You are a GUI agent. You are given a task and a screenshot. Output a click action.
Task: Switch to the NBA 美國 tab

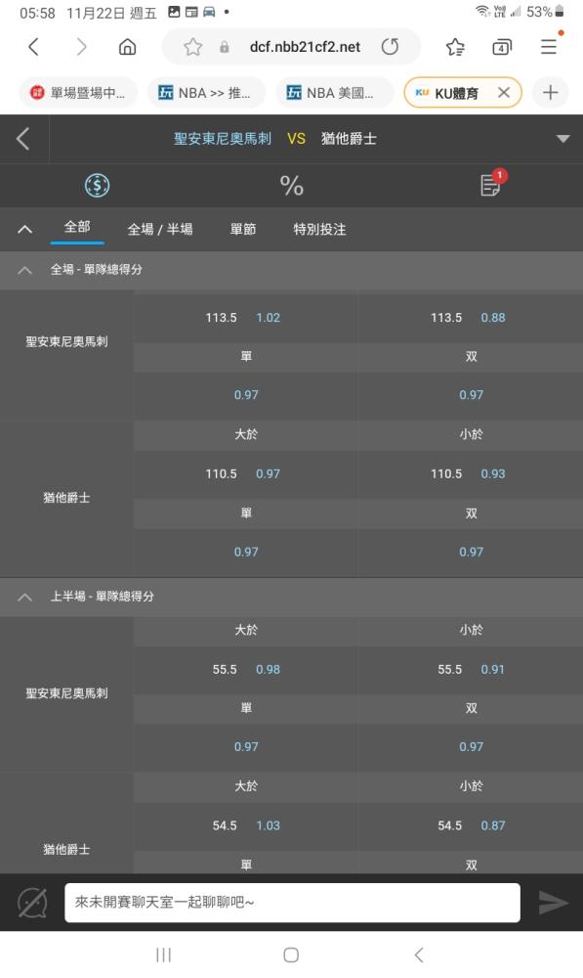[x=334, y=93]
